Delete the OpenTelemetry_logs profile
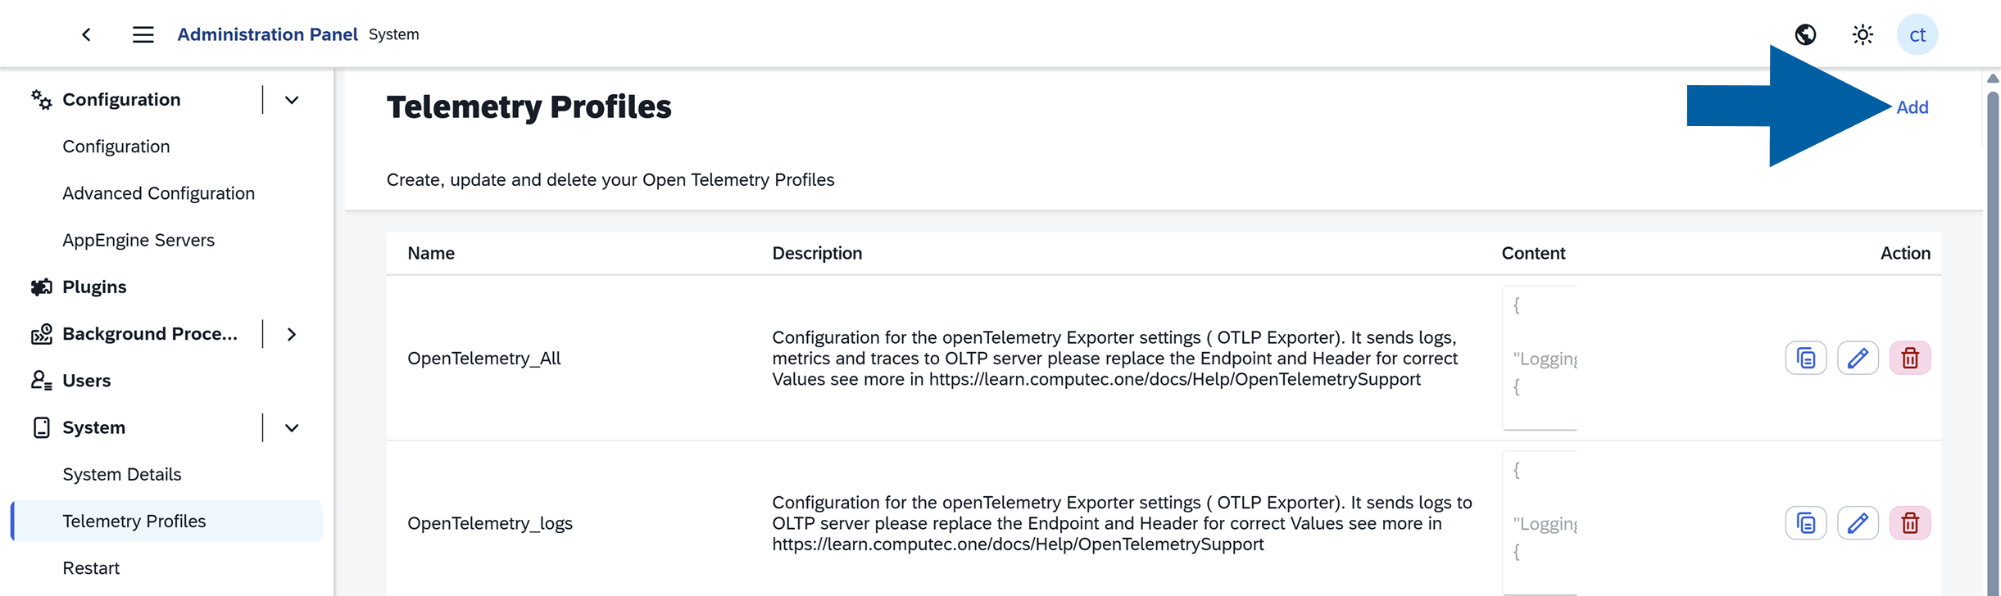Viewport: 2001px width, 596px height. pyautogui.click(x=1910, y=523)
